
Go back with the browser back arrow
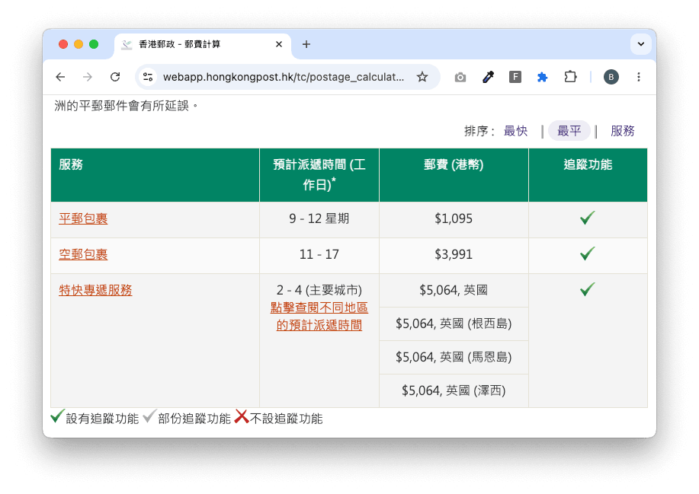[x=61, y=77]
